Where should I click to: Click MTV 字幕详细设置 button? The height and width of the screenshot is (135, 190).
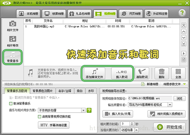tap(54, 125)
